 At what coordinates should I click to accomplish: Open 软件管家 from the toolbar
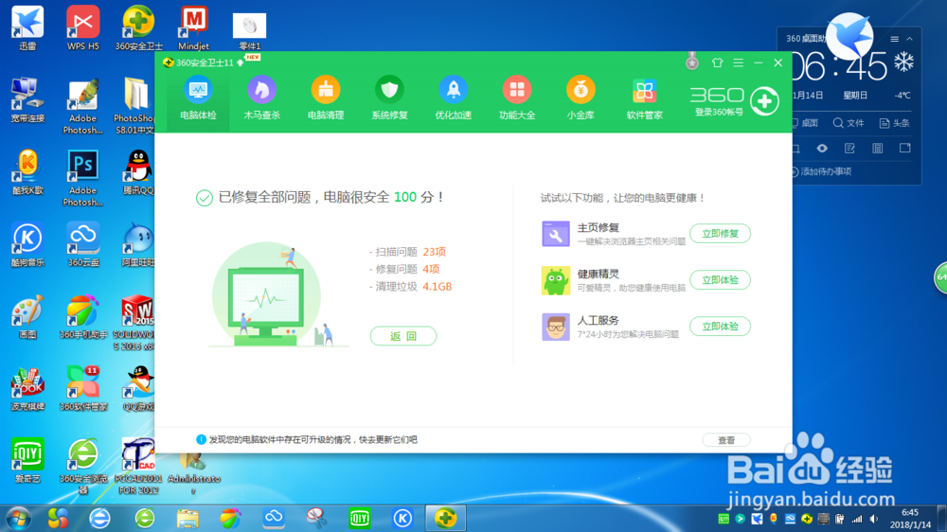point(644,99)
